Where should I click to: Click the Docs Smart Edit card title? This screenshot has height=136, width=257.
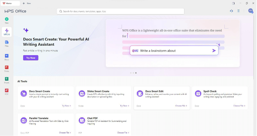154,91
